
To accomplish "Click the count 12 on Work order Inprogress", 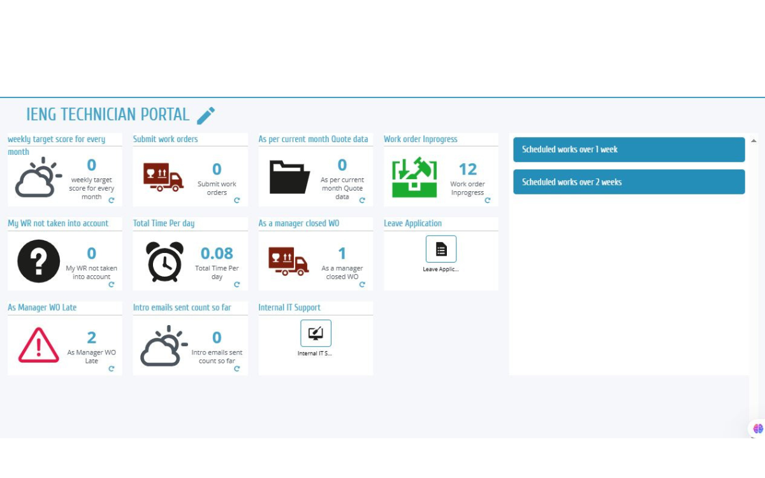I will pyautogui.click(x=467, y=169).
